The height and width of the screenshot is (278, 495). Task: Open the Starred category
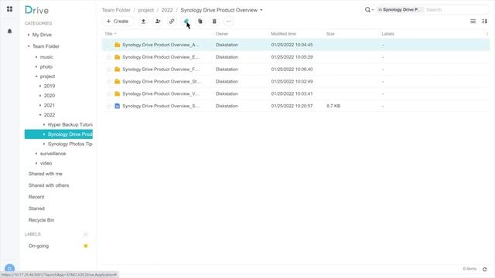point(36,208)
